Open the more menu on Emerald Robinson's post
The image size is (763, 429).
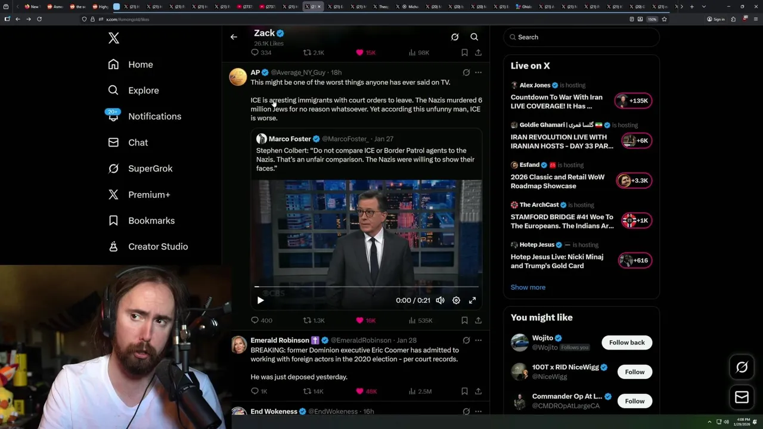(x=478, y=340)
